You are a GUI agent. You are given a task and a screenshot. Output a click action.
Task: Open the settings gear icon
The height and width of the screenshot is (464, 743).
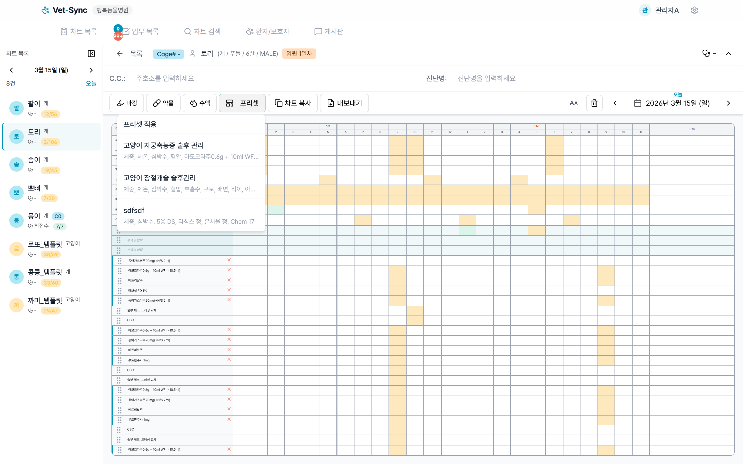tap(694, 10)
